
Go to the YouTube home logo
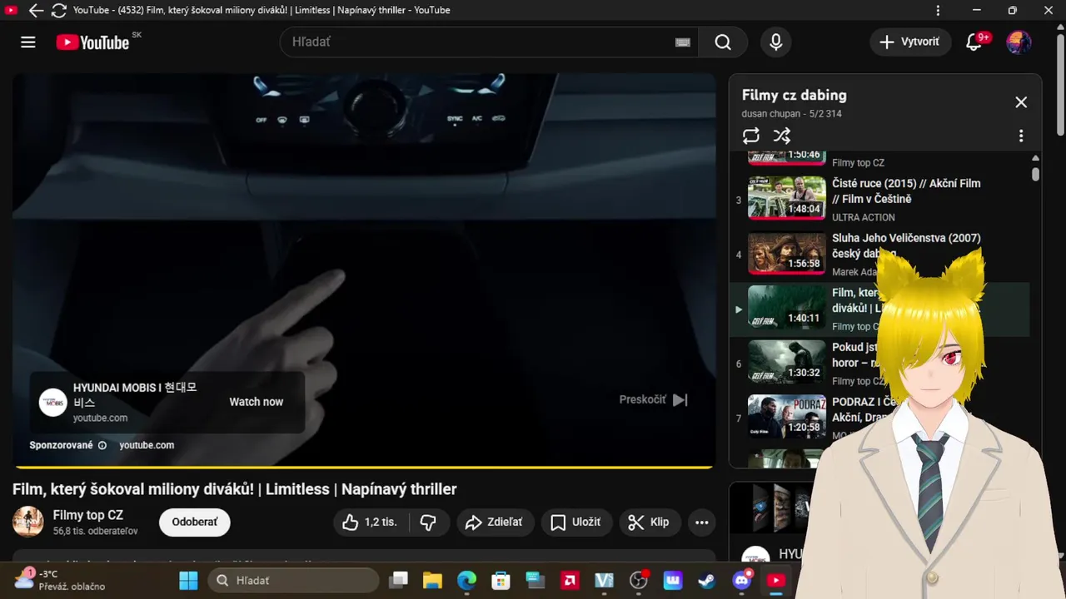coord(92,42)
